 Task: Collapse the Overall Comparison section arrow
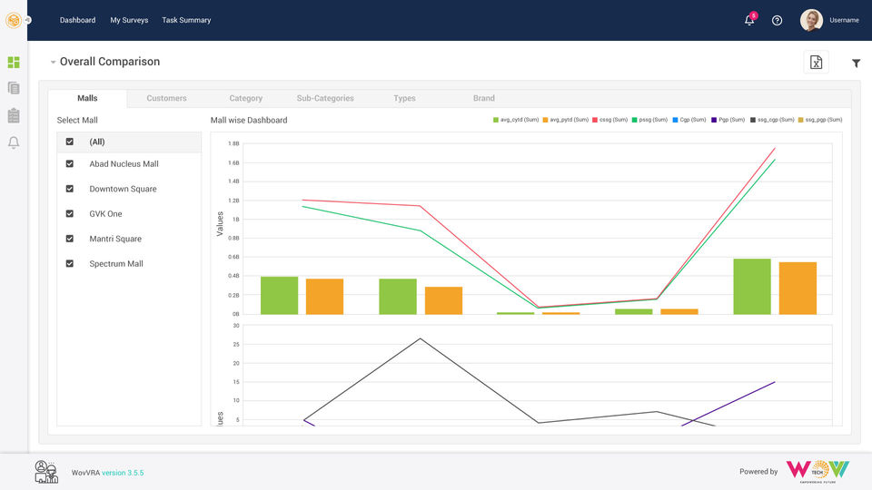click(x=53, y=63)
